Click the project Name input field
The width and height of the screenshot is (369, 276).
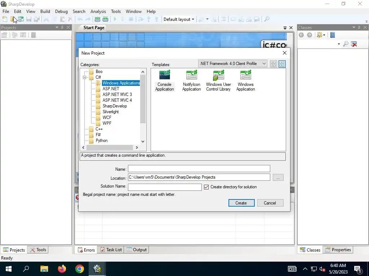coord(199,169)
